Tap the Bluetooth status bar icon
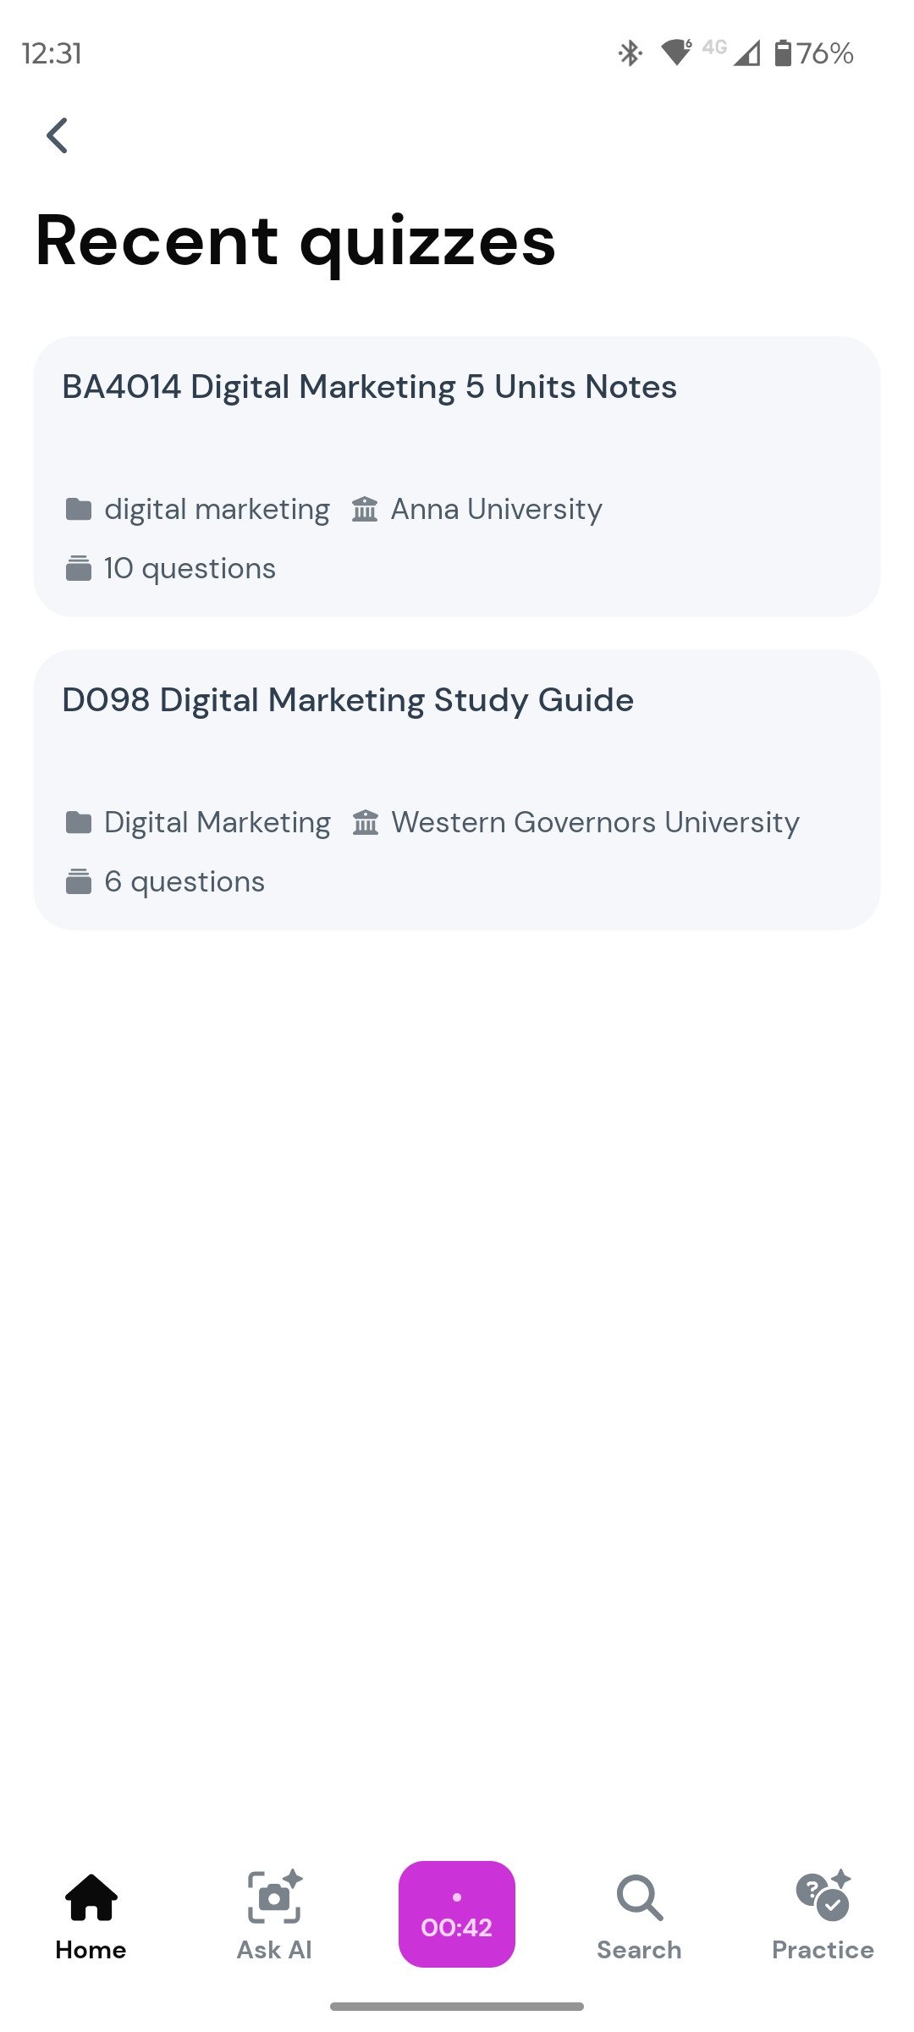914x2032 pixels. tap(630, 53)
